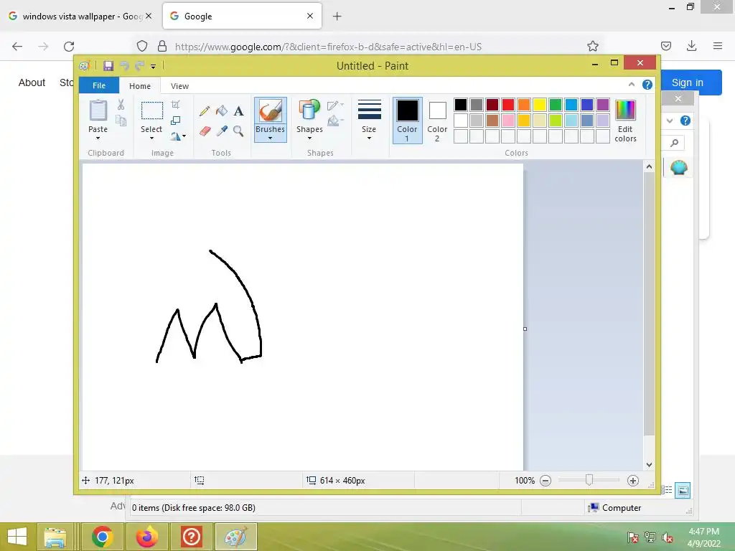
Task: Click the Resize icon in Image group
Action: coord(176,121)
